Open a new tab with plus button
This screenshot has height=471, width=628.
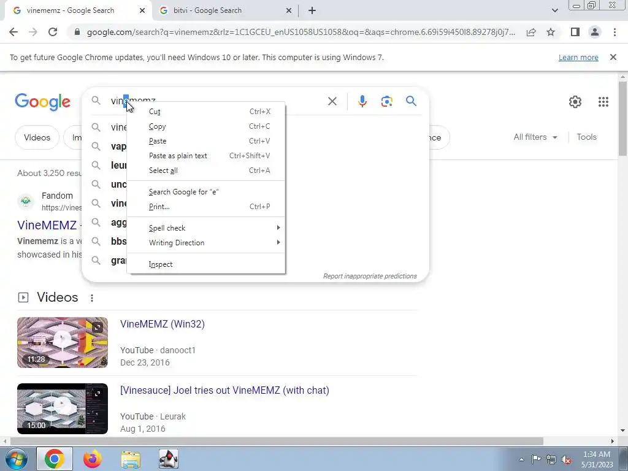(312, 10)
